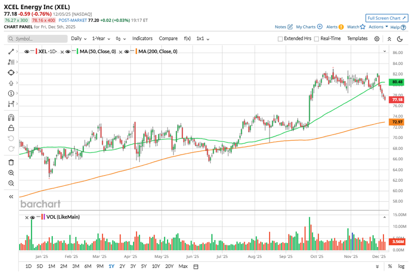Select the price measure tool
Screen dimensions: 414x274
pyautogui.click(x=11, y=104)
